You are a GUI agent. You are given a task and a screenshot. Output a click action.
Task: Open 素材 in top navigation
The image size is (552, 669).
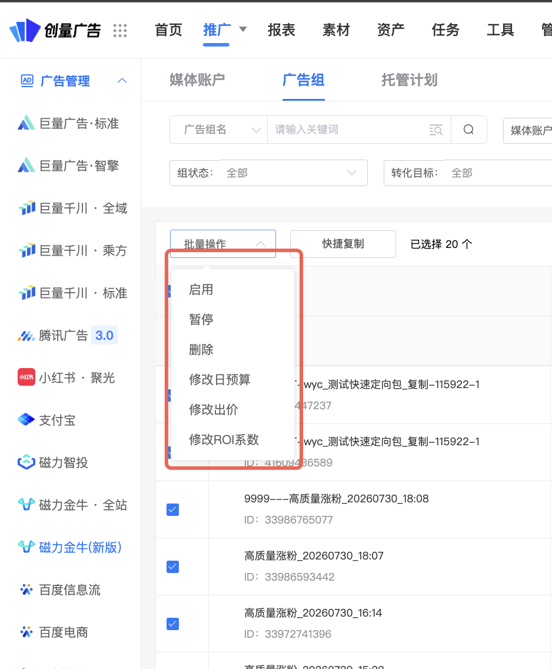(336, 30)
